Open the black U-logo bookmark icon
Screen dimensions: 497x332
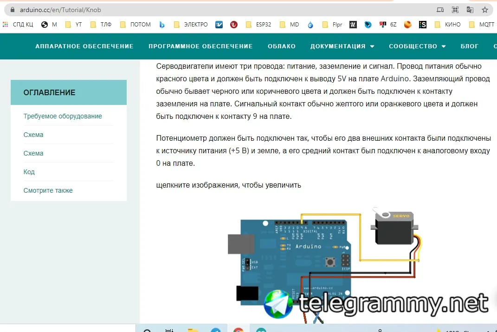(353, 25)
